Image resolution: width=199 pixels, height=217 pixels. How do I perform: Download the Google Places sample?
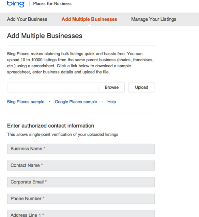76,102
